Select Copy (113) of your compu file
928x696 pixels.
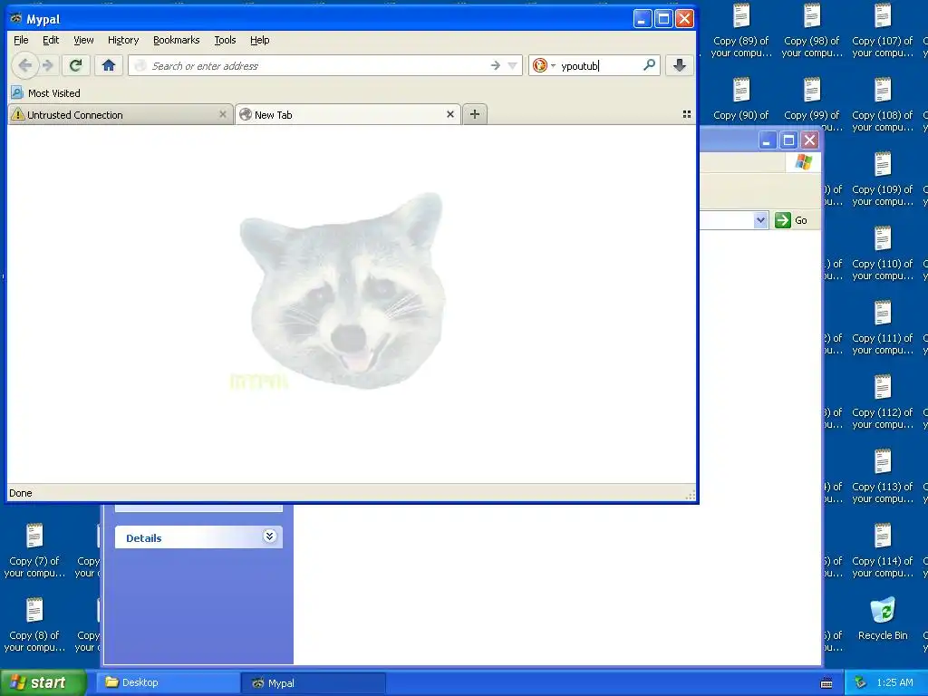coord(883,476)
